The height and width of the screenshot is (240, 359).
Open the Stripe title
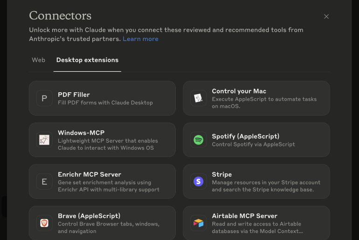click(221, 174)
